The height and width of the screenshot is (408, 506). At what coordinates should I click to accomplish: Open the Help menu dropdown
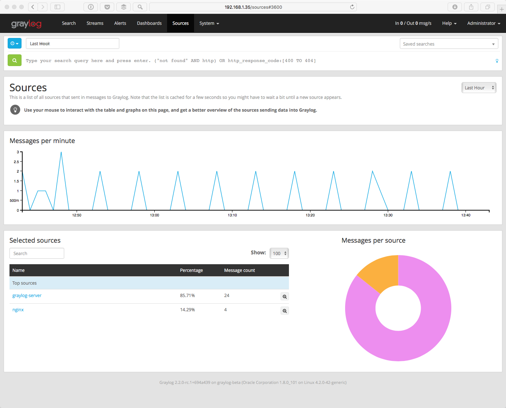tap(449, 23)
